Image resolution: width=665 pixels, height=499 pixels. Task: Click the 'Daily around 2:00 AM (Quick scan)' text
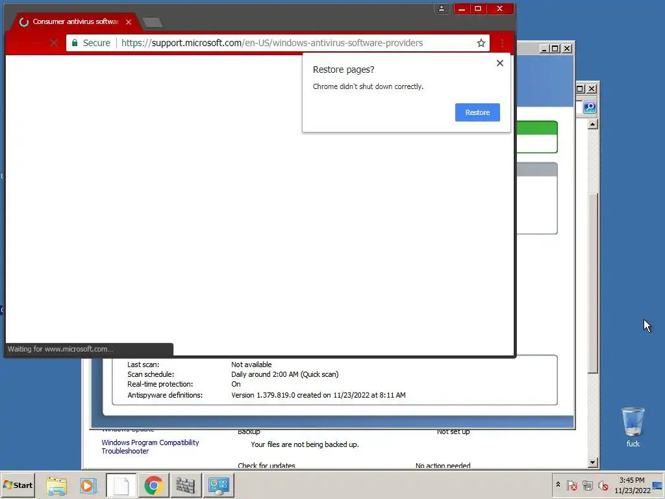(284, 374)
